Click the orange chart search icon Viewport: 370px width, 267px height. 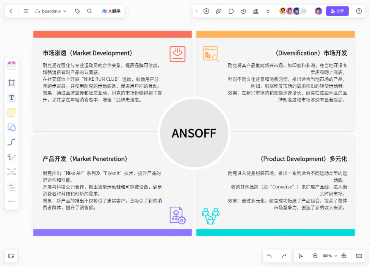coord(211,54)
